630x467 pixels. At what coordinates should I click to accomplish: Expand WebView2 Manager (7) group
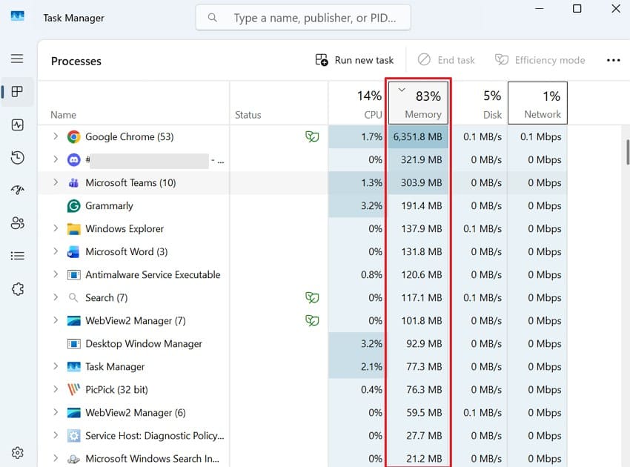(56, 320)
